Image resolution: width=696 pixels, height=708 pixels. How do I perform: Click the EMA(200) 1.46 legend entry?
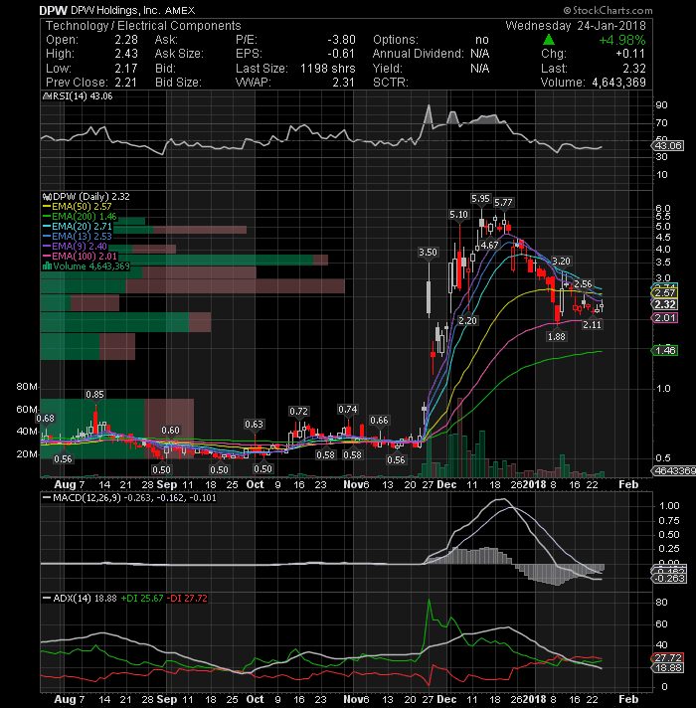[84, 217]
